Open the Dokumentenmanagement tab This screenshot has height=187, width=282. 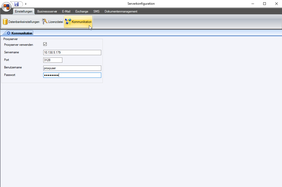tap(121, 11)
